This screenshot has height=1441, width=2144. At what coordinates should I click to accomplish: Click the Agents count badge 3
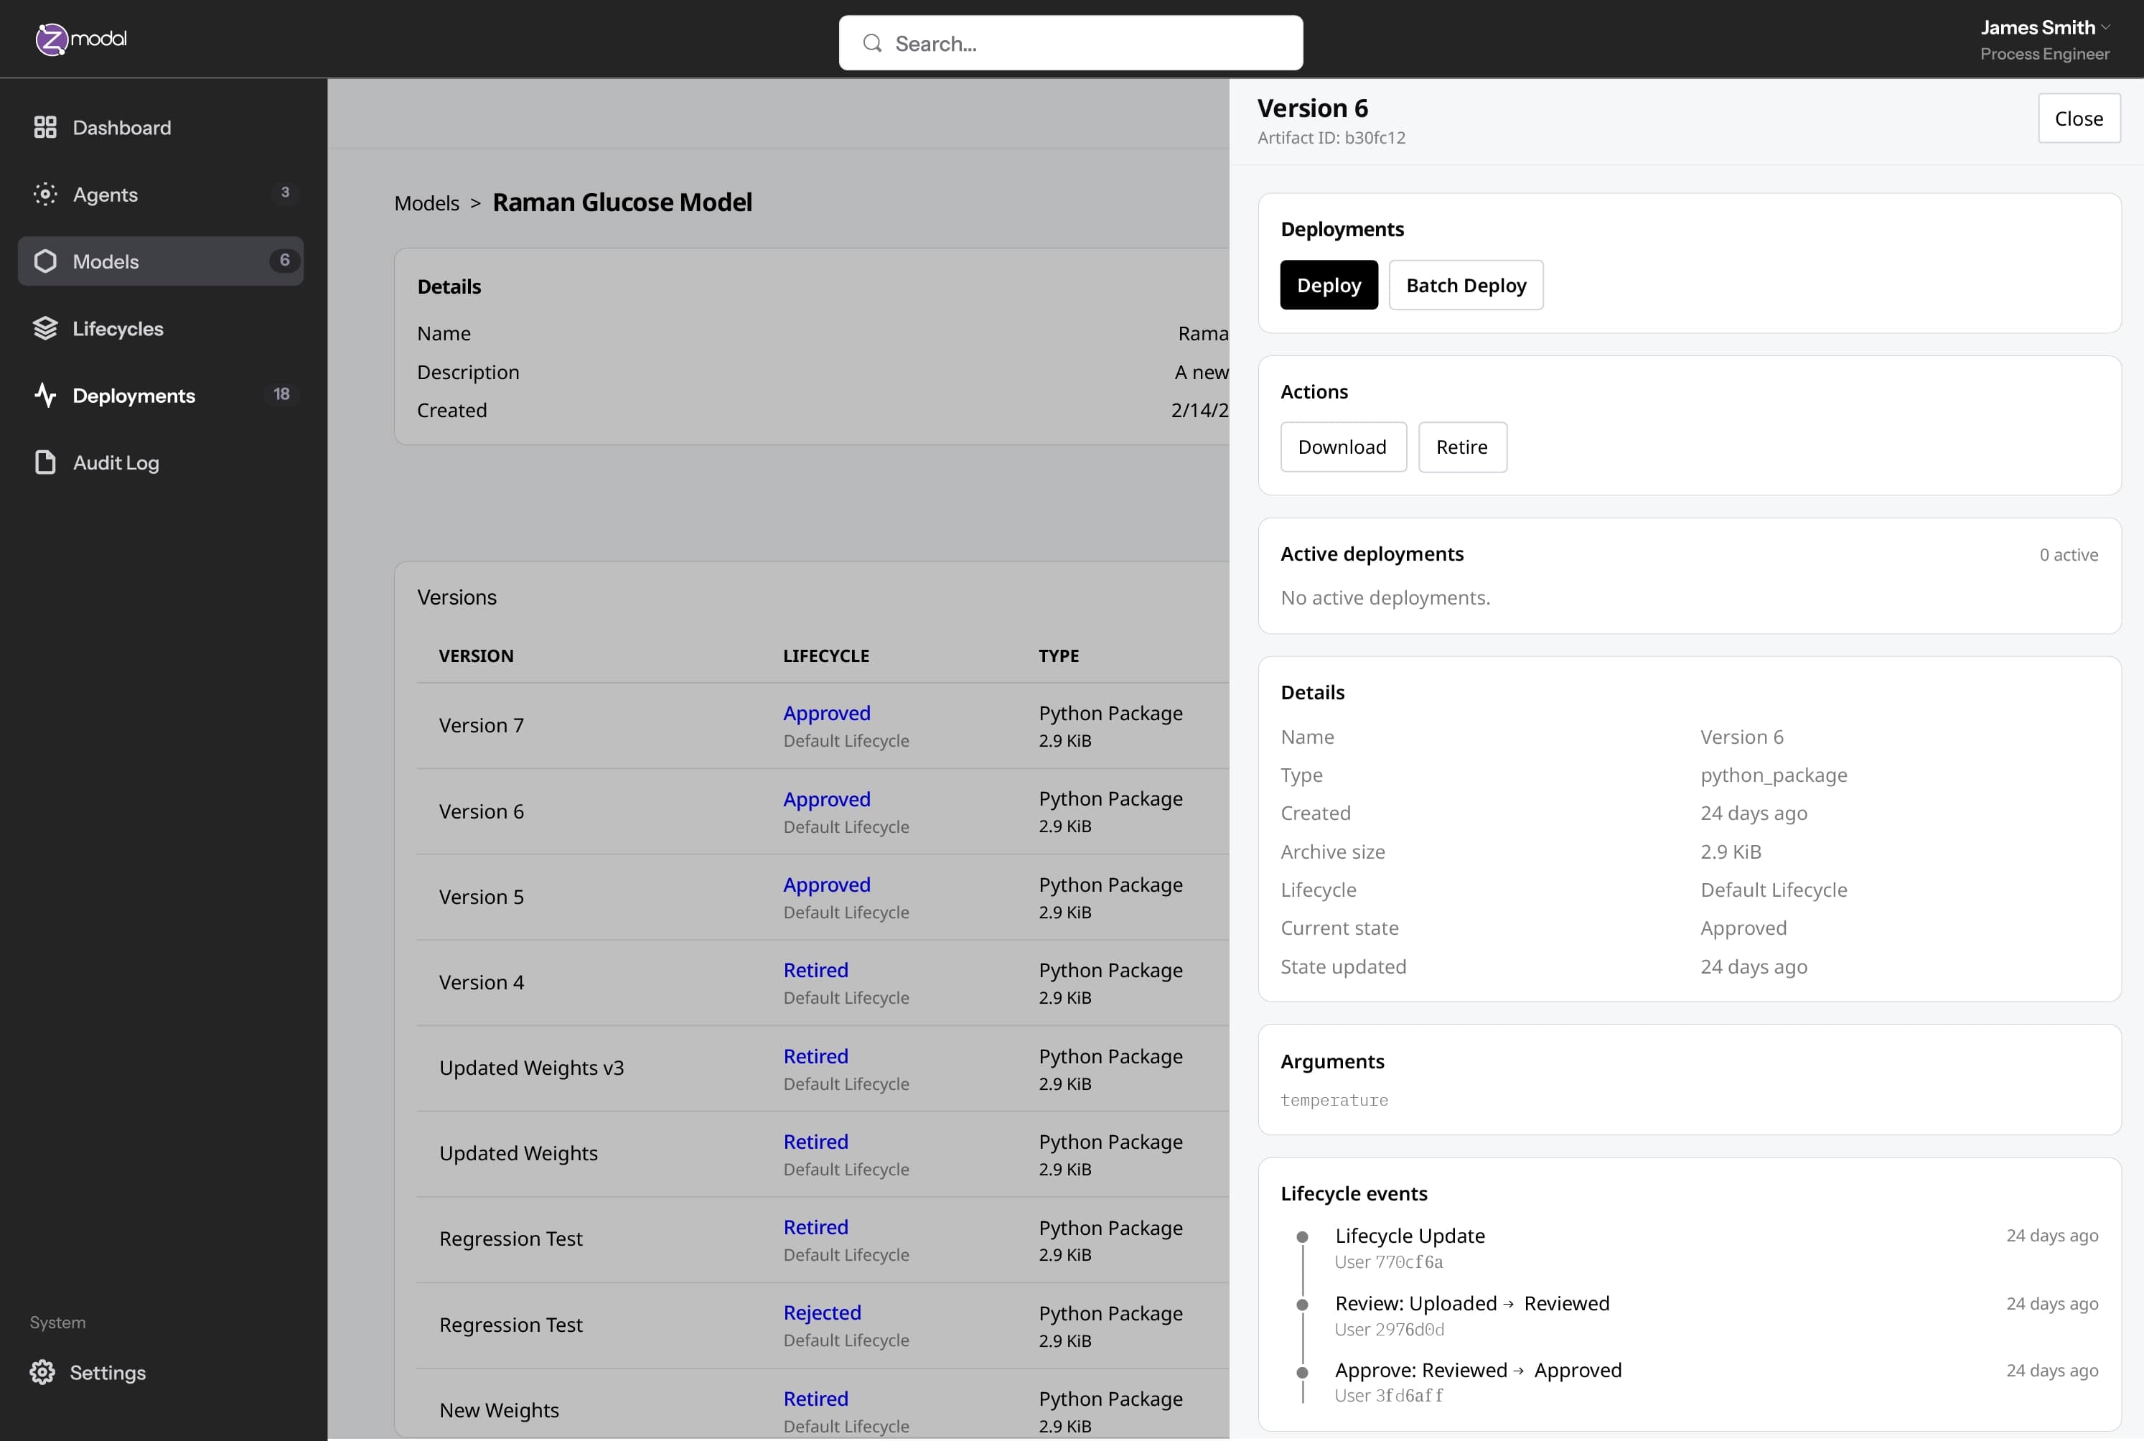click(285, 193)
